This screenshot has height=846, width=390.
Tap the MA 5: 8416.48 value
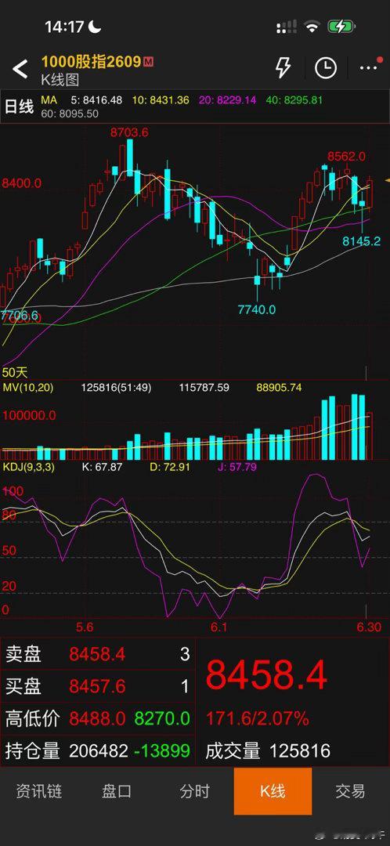point(96,100)
